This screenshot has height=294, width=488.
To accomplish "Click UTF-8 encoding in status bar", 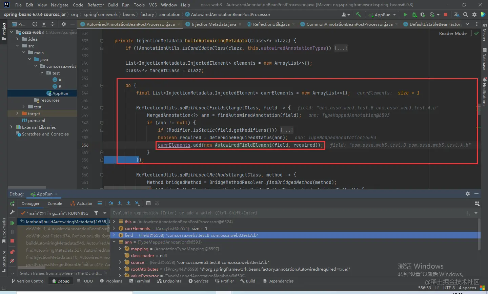I will pyautogui.click(x=449, y=288).
